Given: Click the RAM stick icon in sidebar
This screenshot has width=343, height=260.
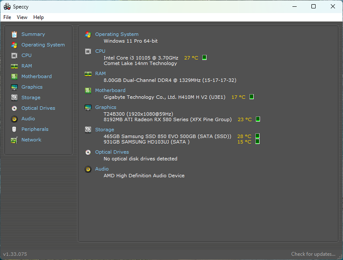Looking at the screenshot, I should click(x=14, y=66).
